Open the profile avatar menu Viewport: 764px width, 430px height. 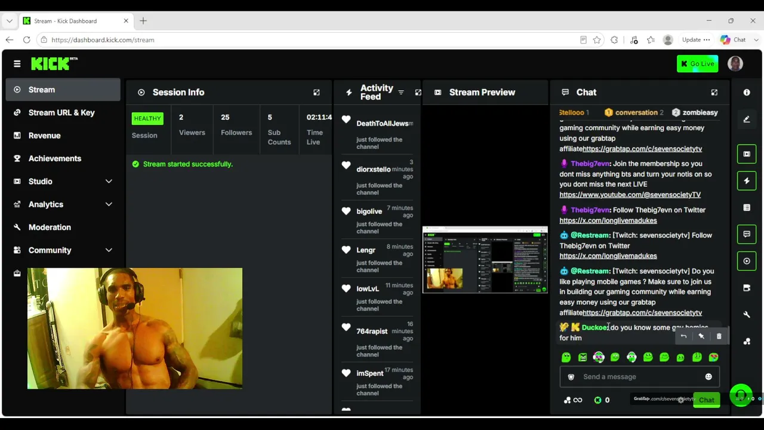(735, 63)
